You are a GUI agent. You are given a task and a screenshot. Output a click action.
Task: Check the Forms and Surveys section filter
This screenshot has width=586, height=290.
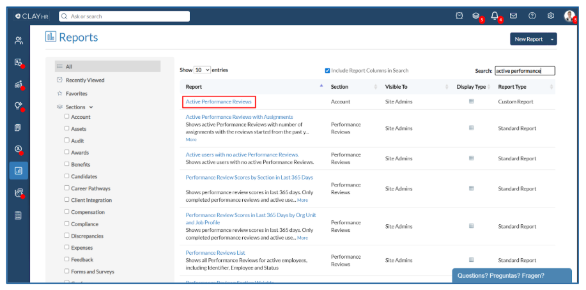coord(66,271)
